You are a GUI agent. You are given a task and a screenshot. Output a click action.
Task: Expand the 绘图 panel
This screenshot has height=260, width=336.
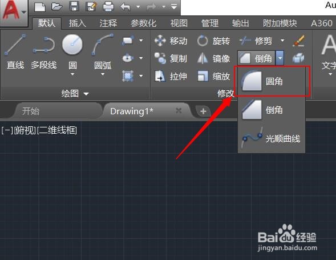(x=75, y=94)
